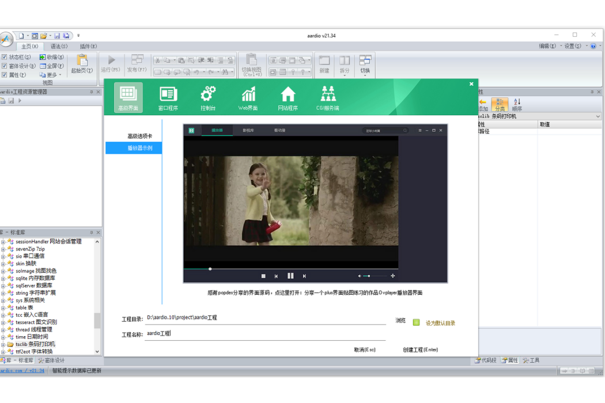Open the 起始页 start page
Viewport: 605px width, 403px height.
(82, 64)
